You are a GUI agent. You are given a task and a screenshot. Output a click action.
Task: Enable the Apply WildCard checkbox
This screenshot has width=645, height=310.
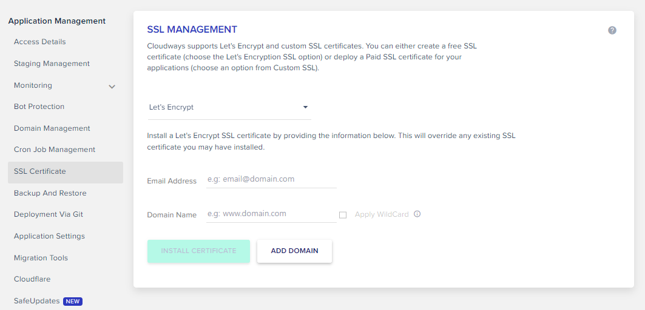tap(343, 215)
